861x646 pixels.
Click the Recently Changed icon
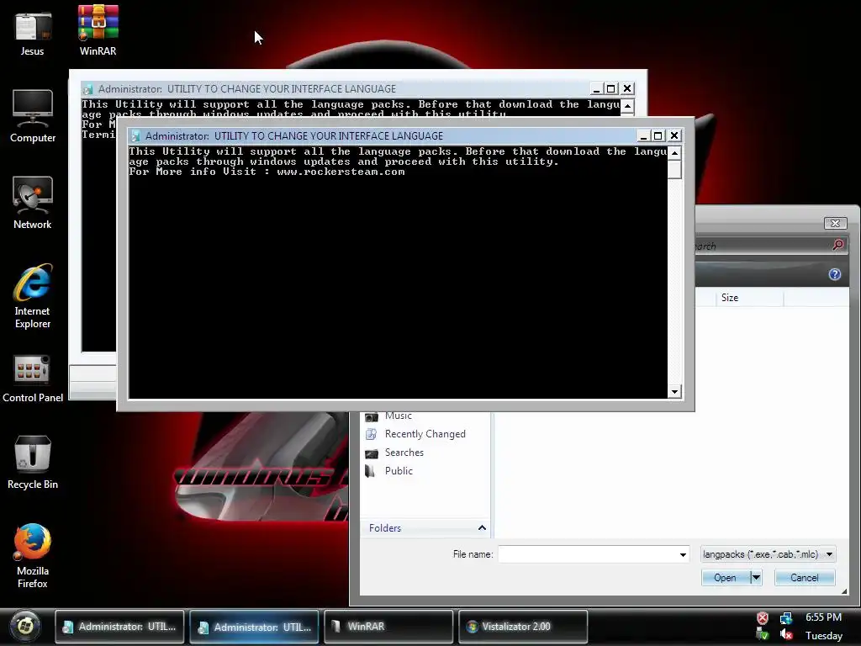click(372, 434)
